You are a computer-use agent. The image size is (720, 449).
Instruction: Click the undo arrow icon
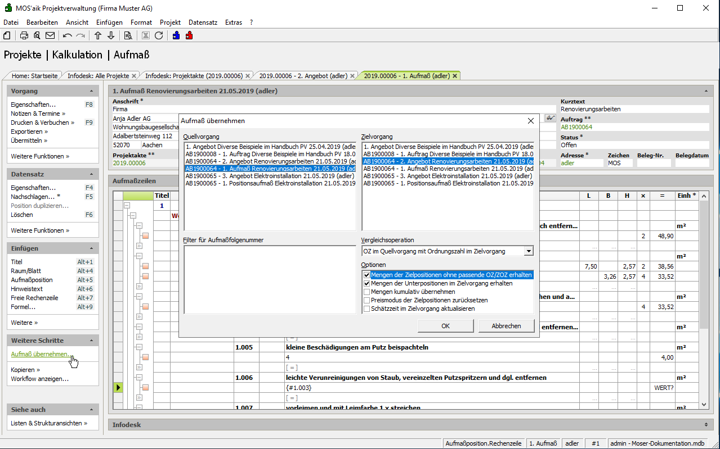[x=68, y=35]
